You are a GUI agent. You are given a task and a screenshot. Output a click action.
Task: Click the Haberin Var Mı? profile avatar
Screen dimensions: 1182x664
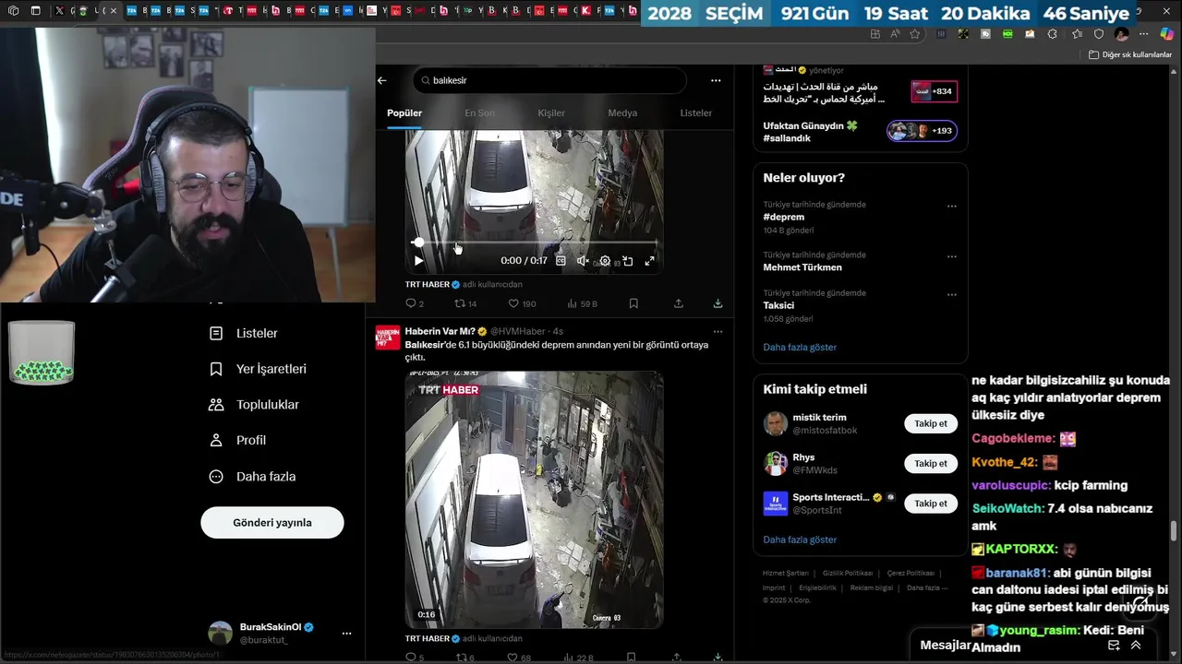pos(388,338)
